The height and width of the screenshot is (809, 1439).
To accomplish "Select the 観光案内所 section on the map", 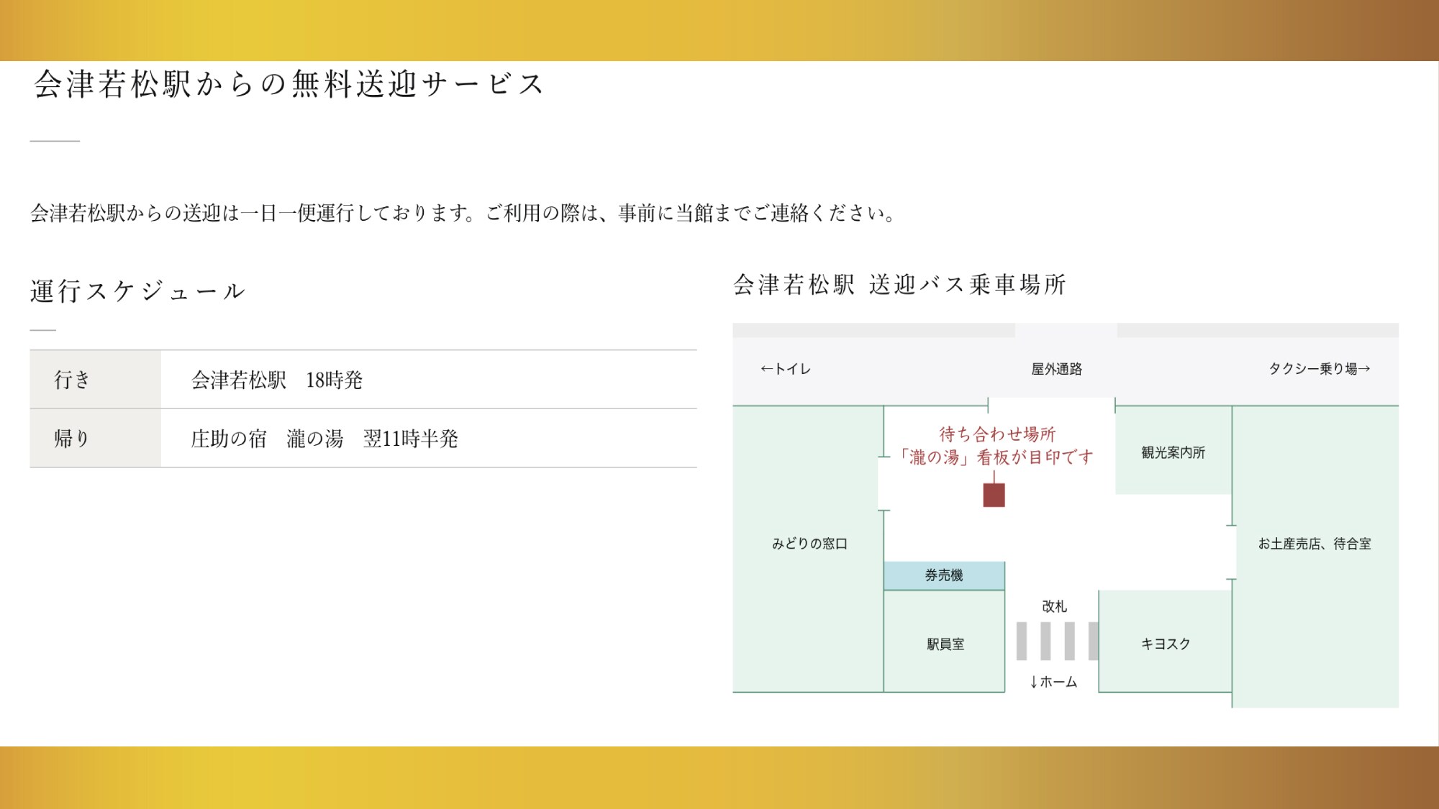I will coord(1173,453).
